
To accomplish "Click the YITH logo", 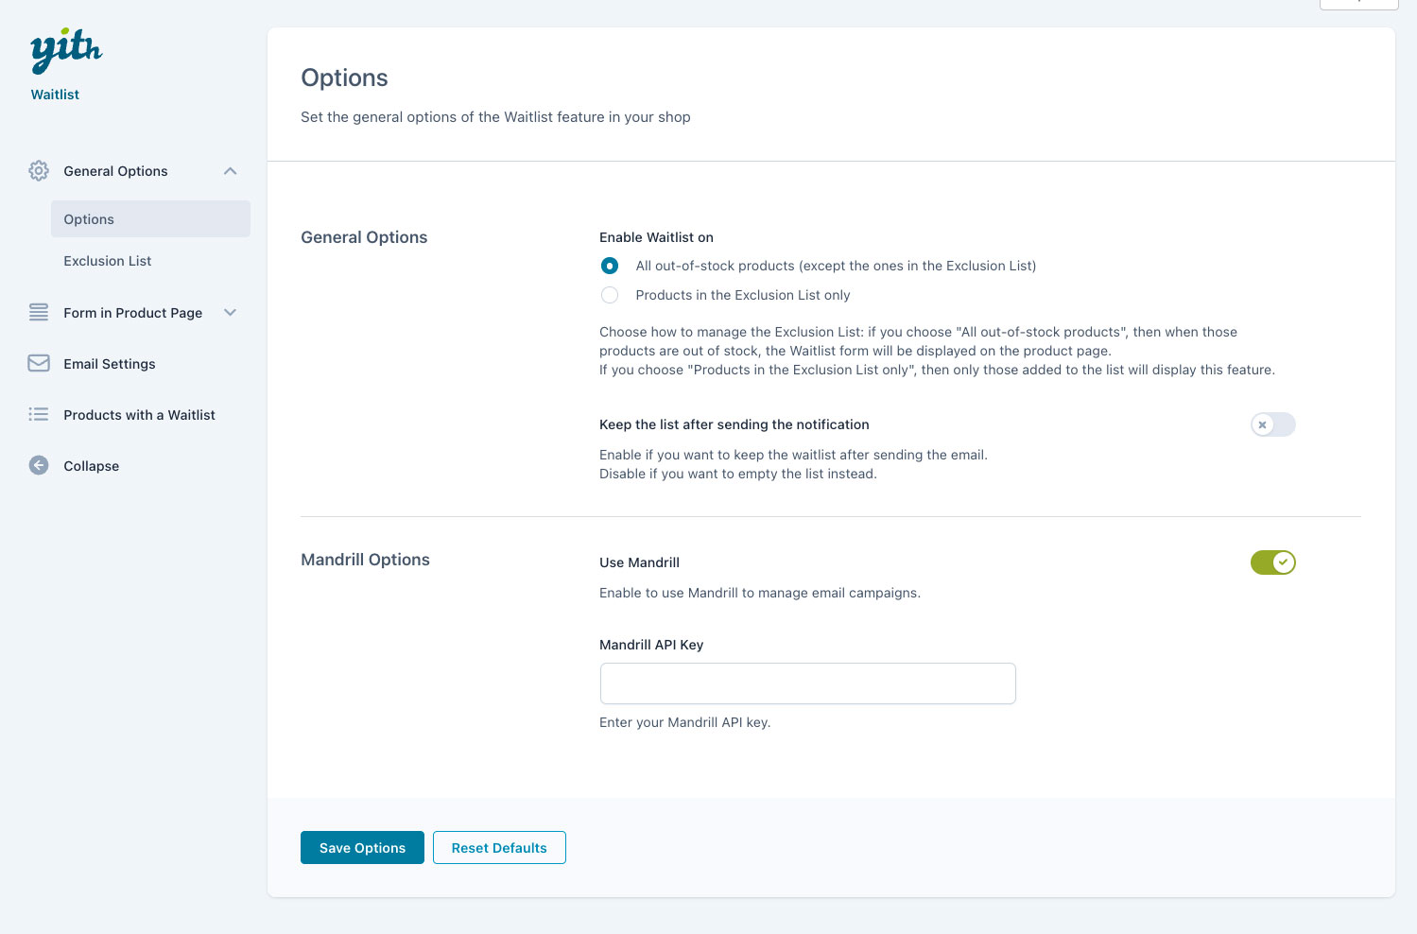I will pyautogui.click(x=65, y=51).
